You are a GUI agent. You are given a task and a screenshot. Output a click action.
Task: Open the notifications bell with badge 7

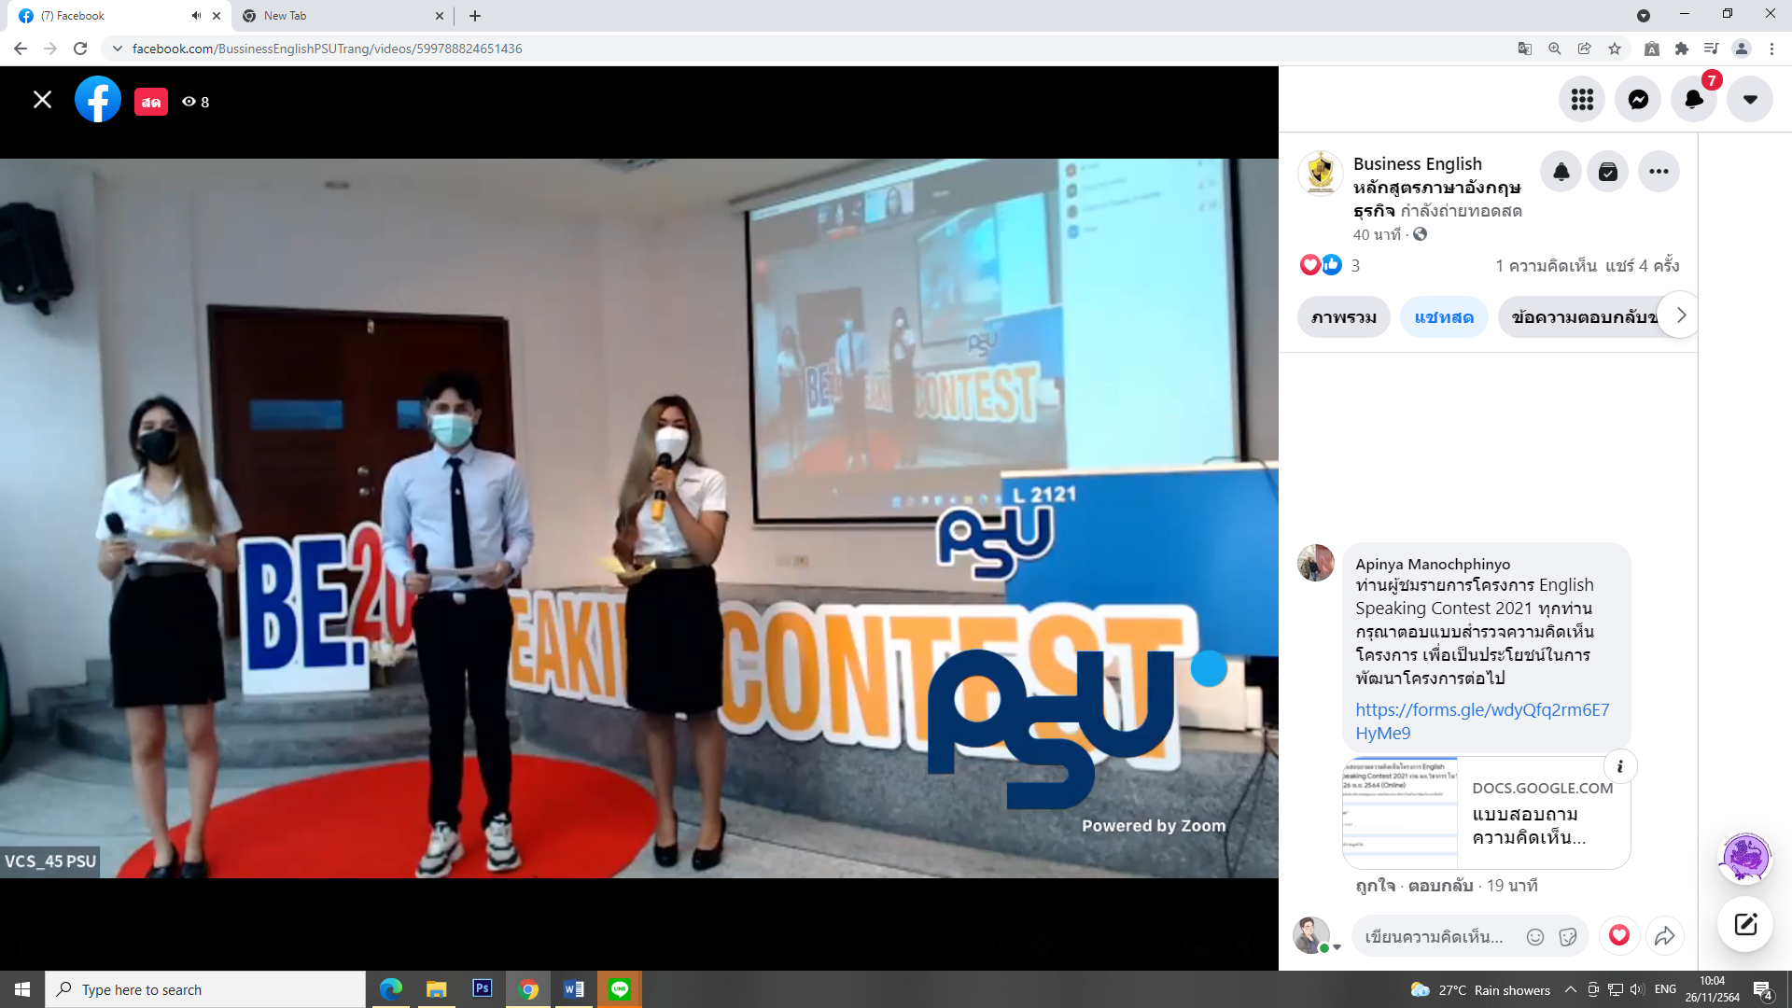(x=1693, y=100)
